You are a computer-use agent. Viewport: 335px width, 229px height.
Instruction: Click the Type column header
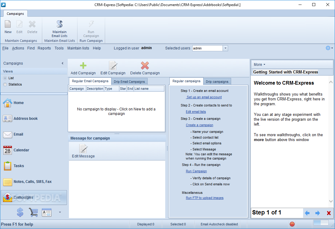[111, 89]
